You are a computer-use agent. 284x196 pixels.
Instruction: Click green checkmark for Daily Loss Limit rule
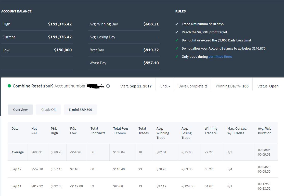click(x=177, y=40)
